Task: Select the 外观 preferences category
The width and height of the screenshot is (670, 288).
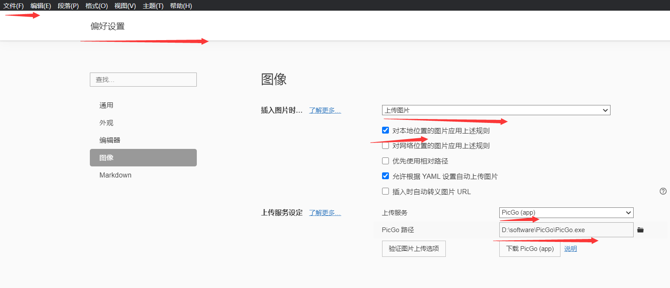Action: point(143,123)
